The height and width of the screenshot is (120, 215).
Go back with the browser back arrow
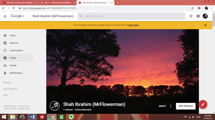3,8
